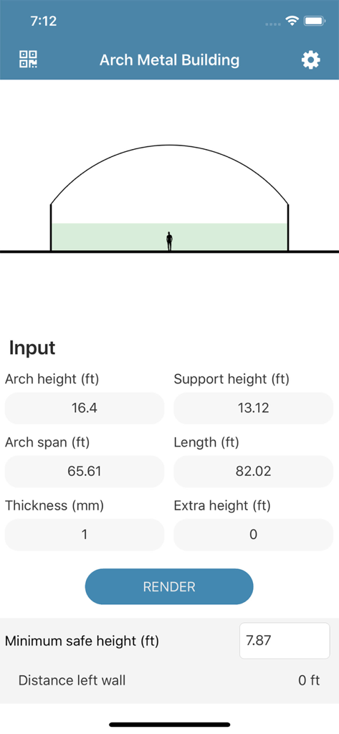Click the RENDER button

[169, 586]
